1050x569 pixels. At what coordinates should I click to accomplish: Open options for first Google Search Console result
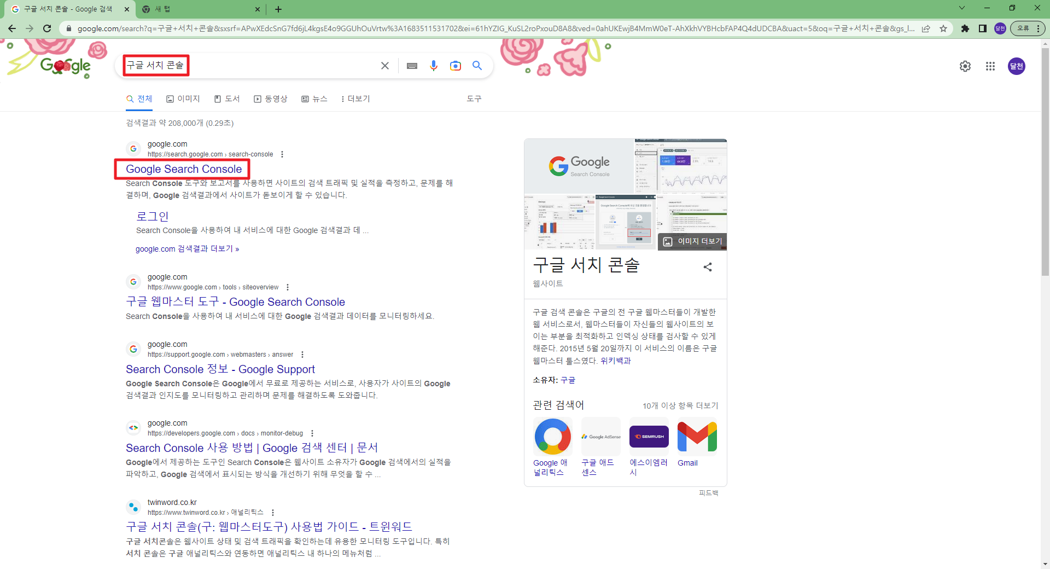pos(282,154)
